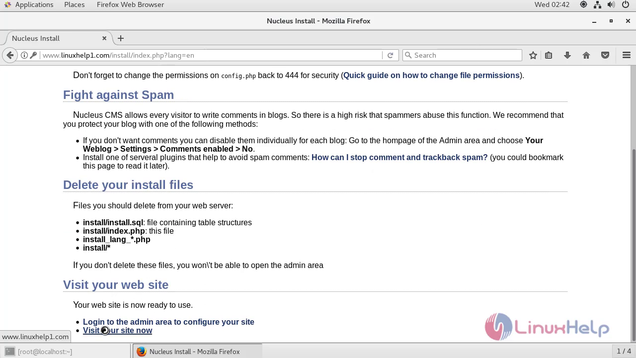
Task: Open Login to the admin area link
Action: 168,322
